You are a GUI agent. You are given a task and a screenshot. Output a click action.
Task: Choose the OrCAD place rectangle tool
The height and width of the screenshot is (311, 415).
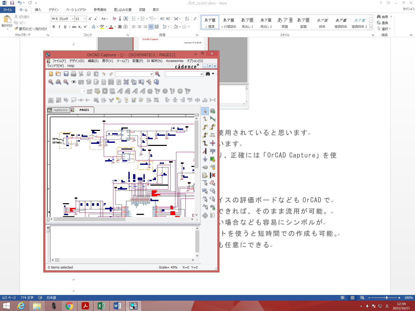click(205, 191)
